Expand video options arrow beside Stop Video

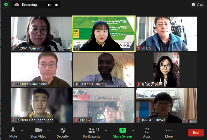[49, 130]
